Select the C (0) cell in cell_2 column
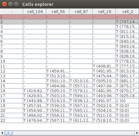 (127, 101)
